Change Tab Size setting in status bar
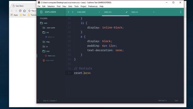The height and width of the screenshot is (109, 193). 162,101
